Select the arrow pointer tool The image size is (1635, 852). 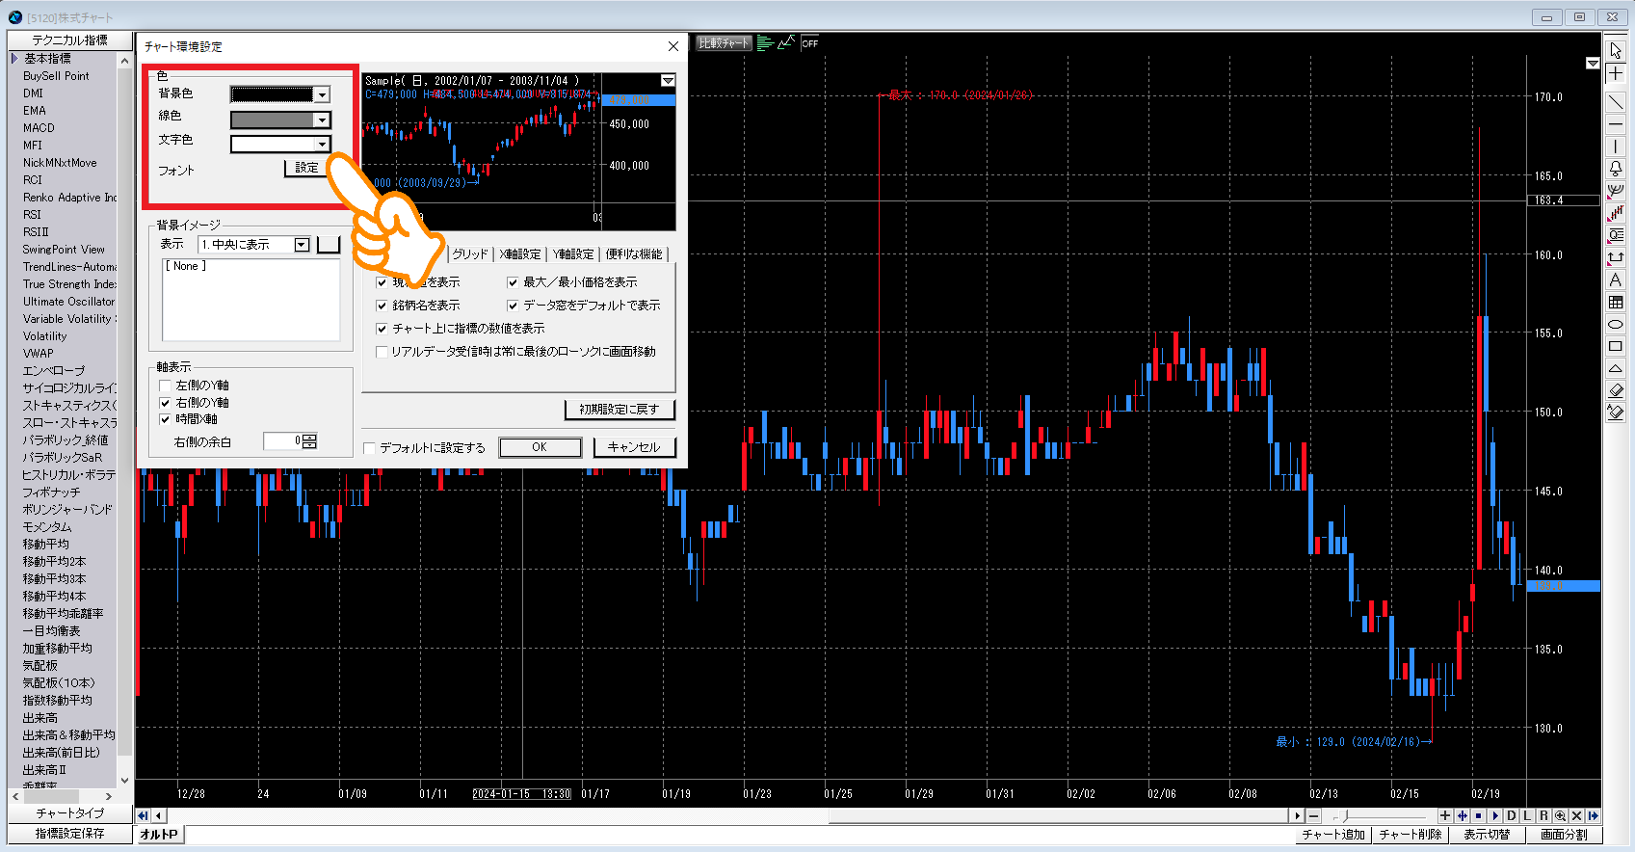click(1616, 50)
